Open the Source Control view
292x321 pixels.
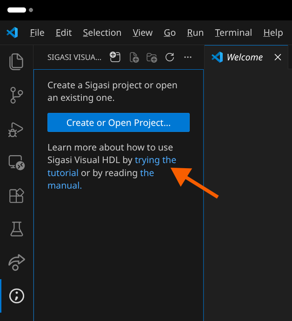click(16, 95)
